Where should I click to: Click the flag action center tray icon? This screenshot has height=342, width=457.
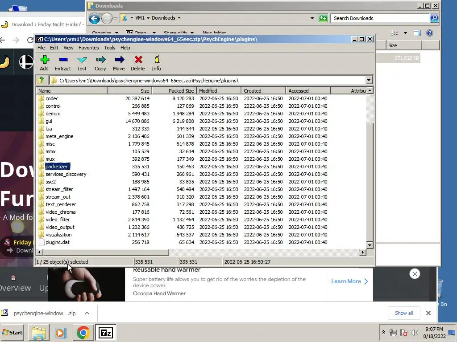pos(403,332)
